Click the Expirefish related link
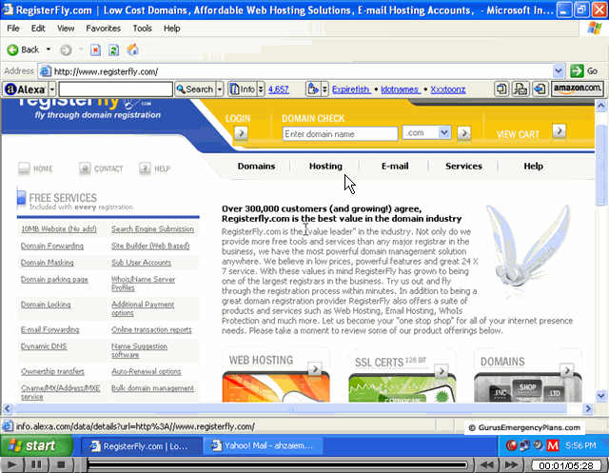Image resolution: width=609 pixels, height=473 pixels. point(351,89)
